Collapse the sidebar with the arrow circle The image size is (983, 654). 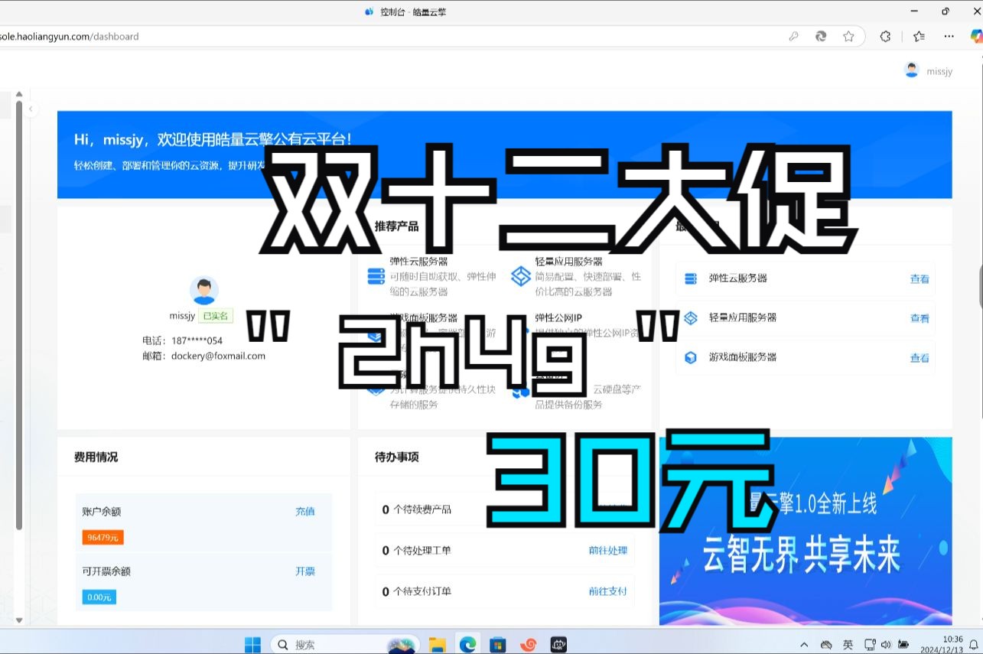click(x=31, y=109)
